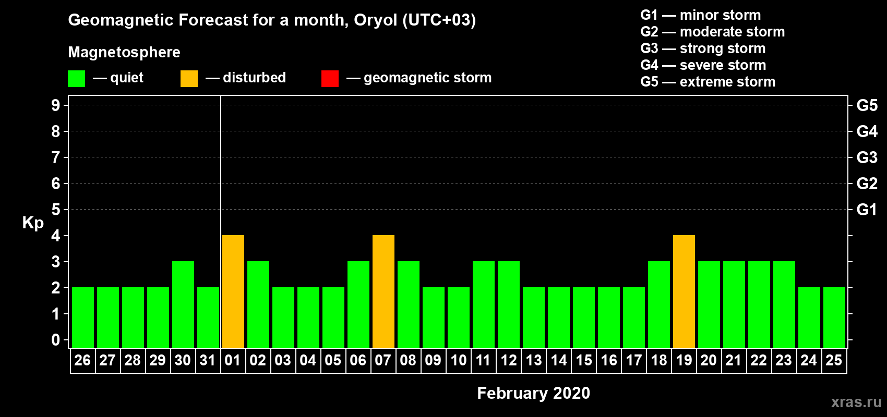Click the date cell 19

[684, 361]
